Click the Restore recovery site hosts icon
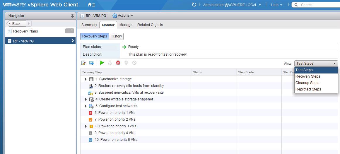This screenshot has width=340, height=154. click(x=91, y=86)
